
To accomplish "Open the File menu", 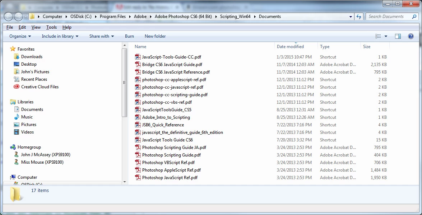I will [x=10, y=27].
